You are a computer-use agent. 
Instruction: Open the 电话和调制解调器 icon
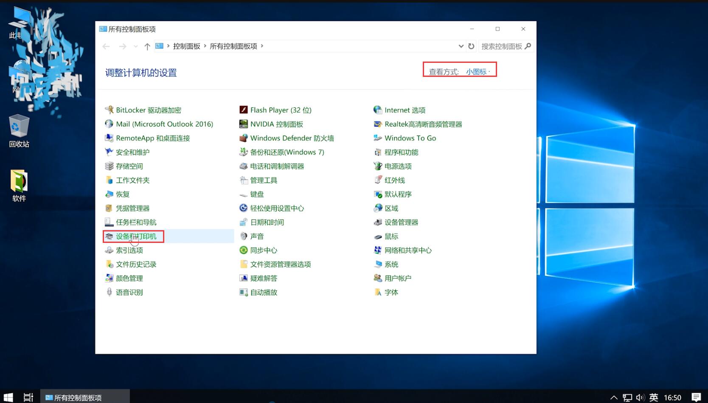[x=244, y=166]
